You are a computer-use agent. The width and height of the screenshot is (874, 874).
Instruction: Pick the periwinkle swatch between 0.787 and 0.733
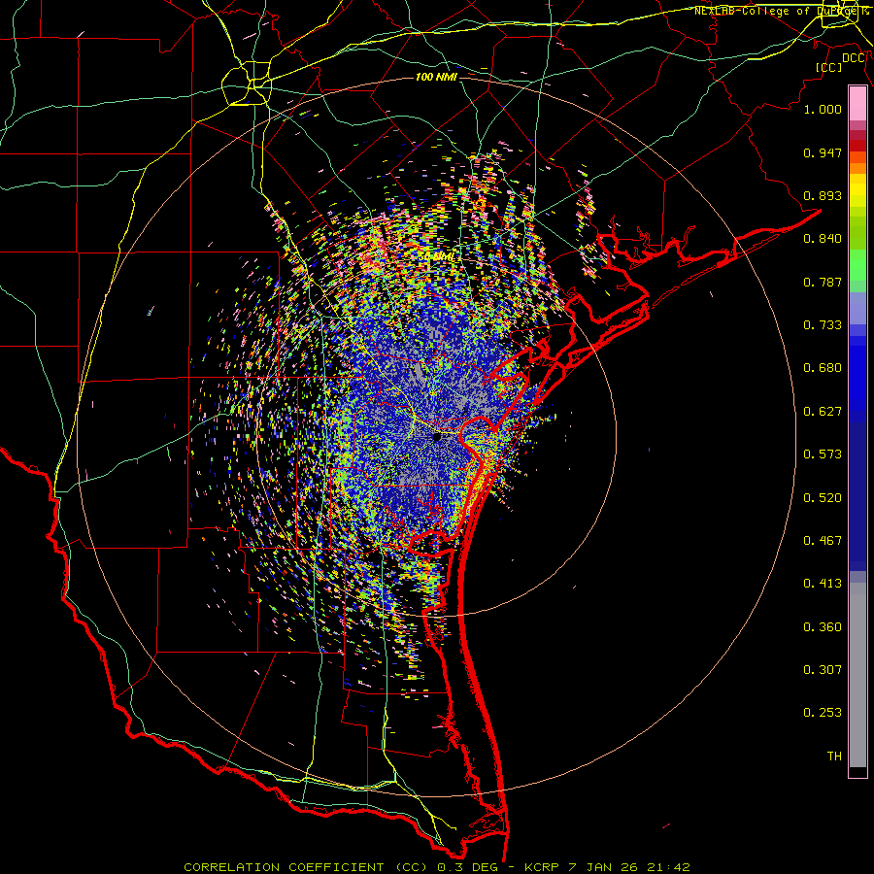click(857, 308)
